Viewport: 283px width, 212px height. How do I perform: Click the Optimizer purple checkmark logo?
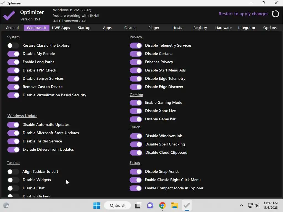click(x=9, y=15)
